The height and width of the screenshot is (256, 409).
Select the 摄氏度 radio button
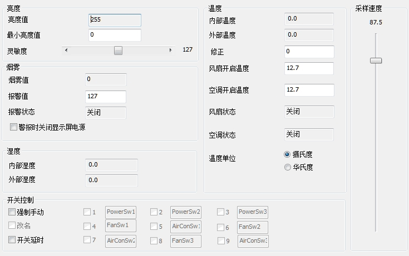[x=287, y=154]
